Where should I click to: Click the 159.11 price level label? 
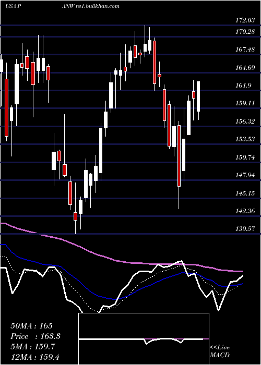tap(245, 103)
